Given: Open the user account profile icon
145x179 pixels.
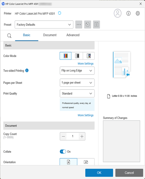Looking at the screenshot, I should point(118,13).
